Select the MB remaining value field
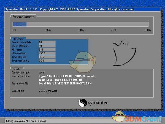The image size is (165, 124). pyautogui.click(x=47, y=53)
